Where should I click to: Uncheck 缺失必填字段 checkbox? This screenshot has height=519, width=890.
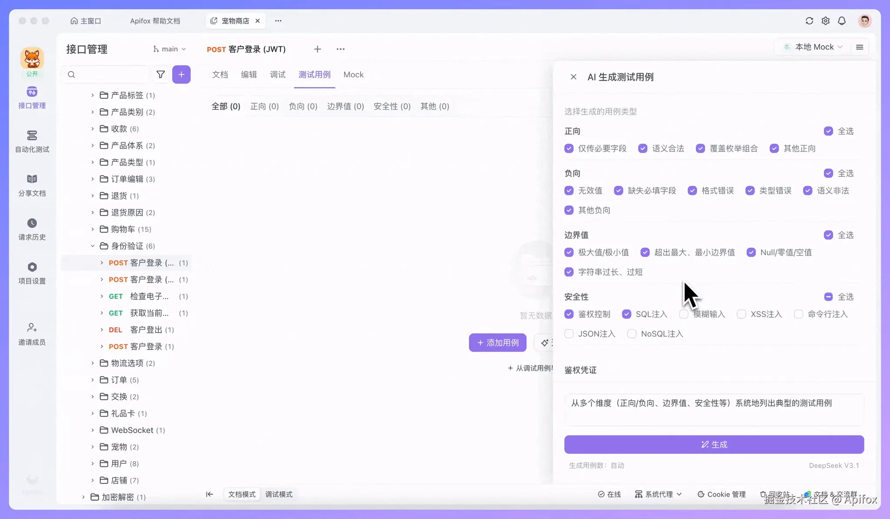pyautogui.click(x=618, y=191)
